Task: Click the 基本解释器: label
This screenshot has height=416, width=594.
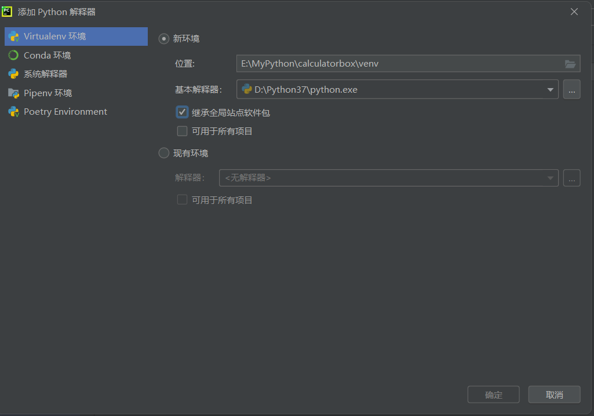Action: click(x=199, y=90)
